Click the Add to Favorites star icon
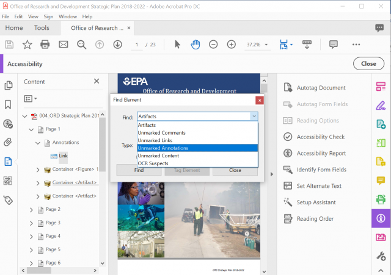Viewport: 391px width, 275px height. pos(27,45)
